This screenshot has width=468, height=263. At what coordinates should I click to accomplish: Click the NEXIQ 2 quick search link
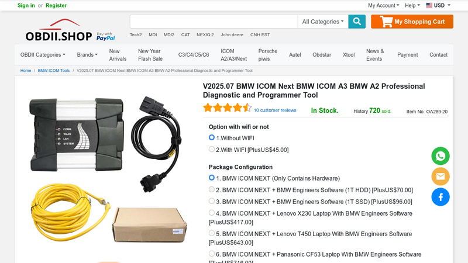tap(205, 34)
